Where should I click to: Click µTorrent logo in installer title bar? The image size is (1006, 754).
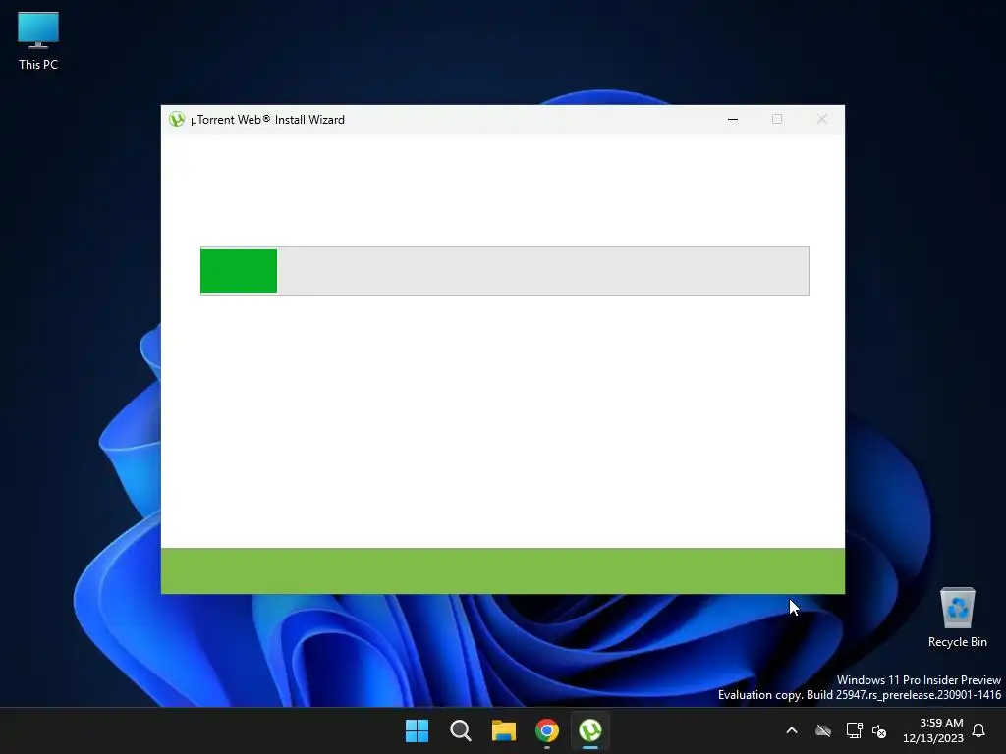tap(177, 119)
